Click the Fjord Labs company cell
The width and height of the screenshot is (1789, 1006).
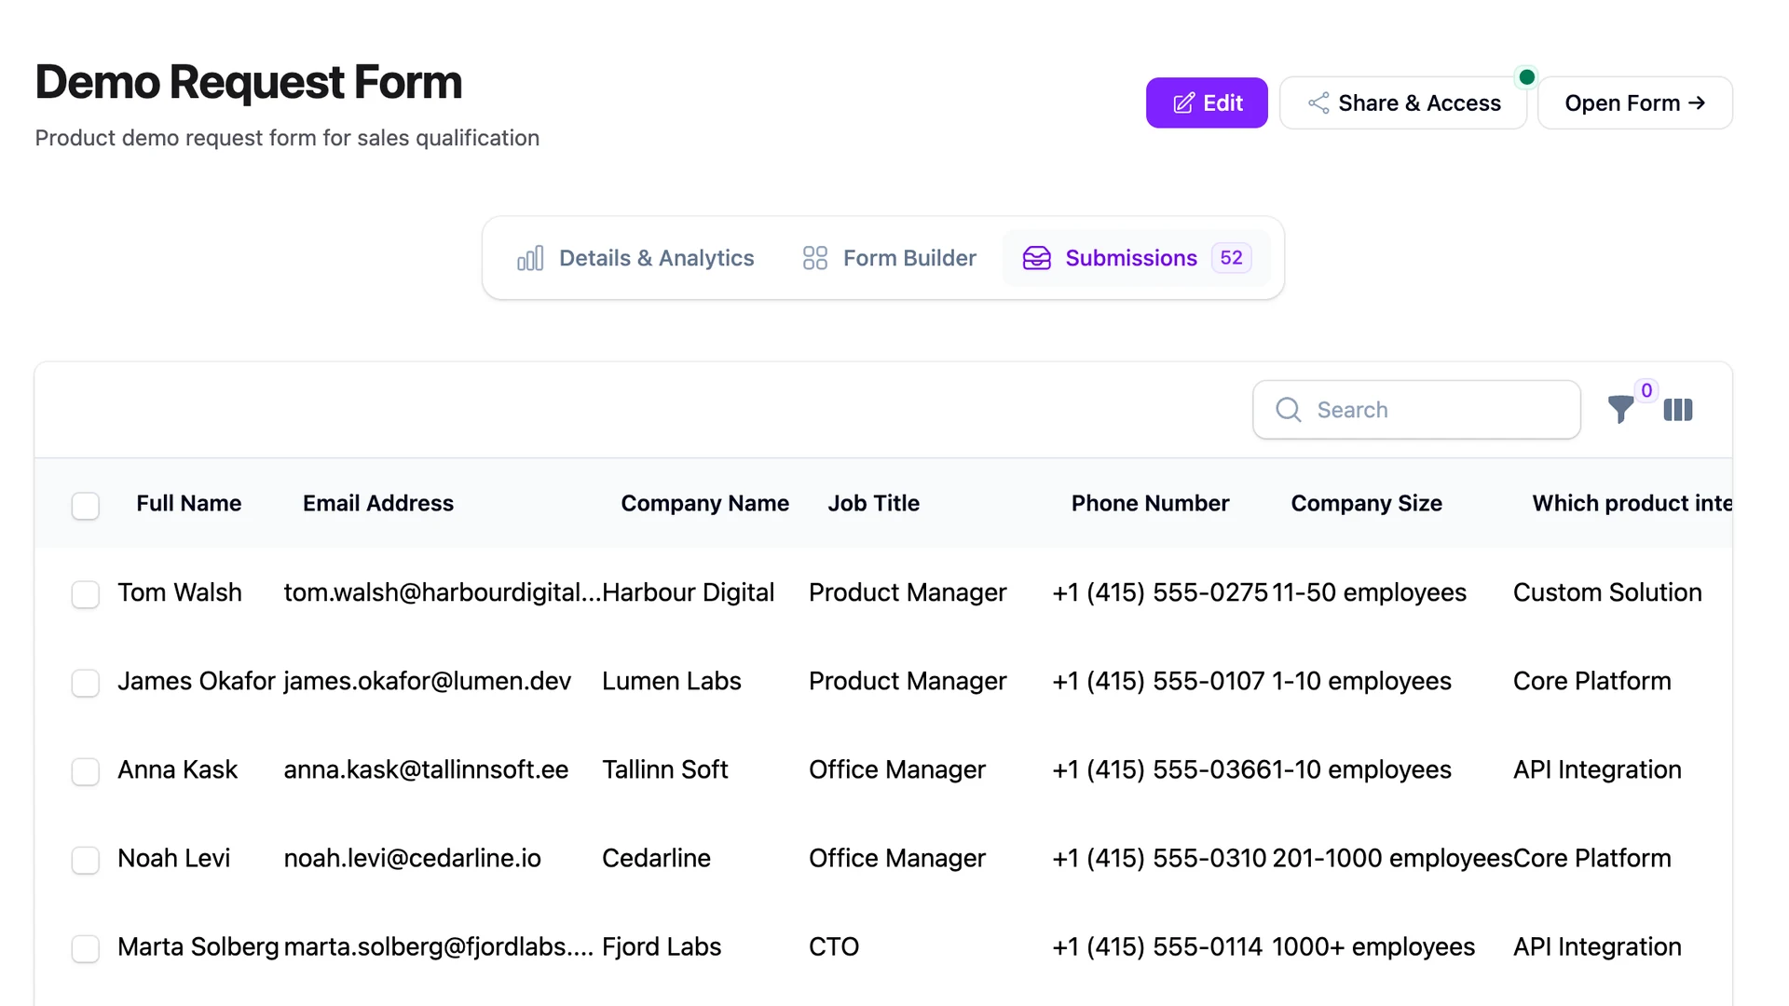coord(662,946)
